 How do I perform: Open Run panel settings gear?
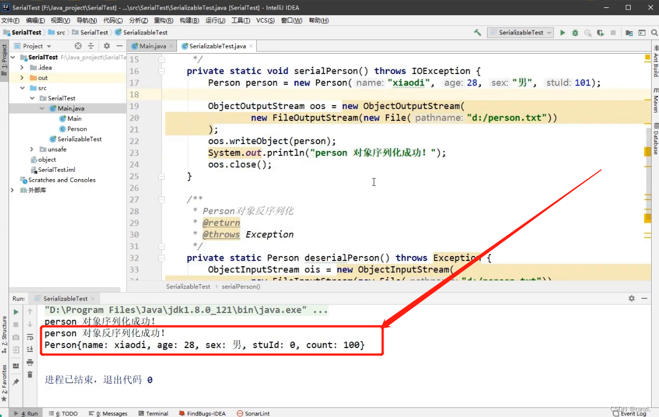[632, 298]
